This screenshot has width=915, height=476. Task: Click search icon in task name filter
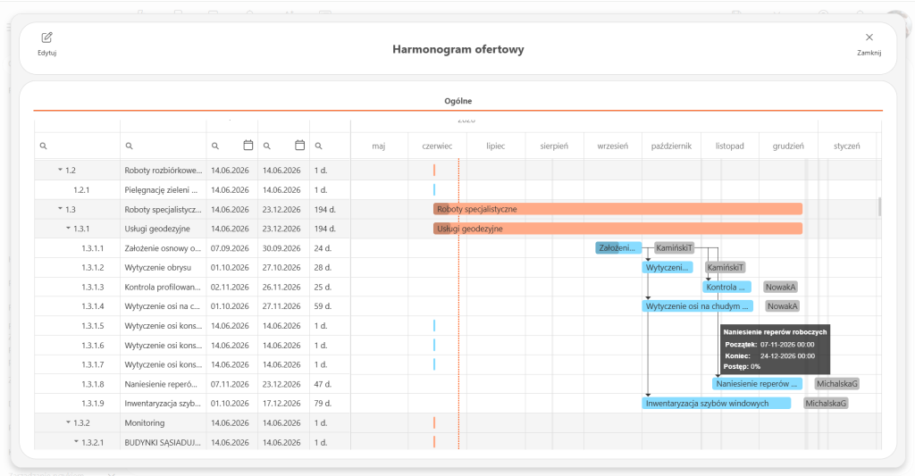click(129, 146)
